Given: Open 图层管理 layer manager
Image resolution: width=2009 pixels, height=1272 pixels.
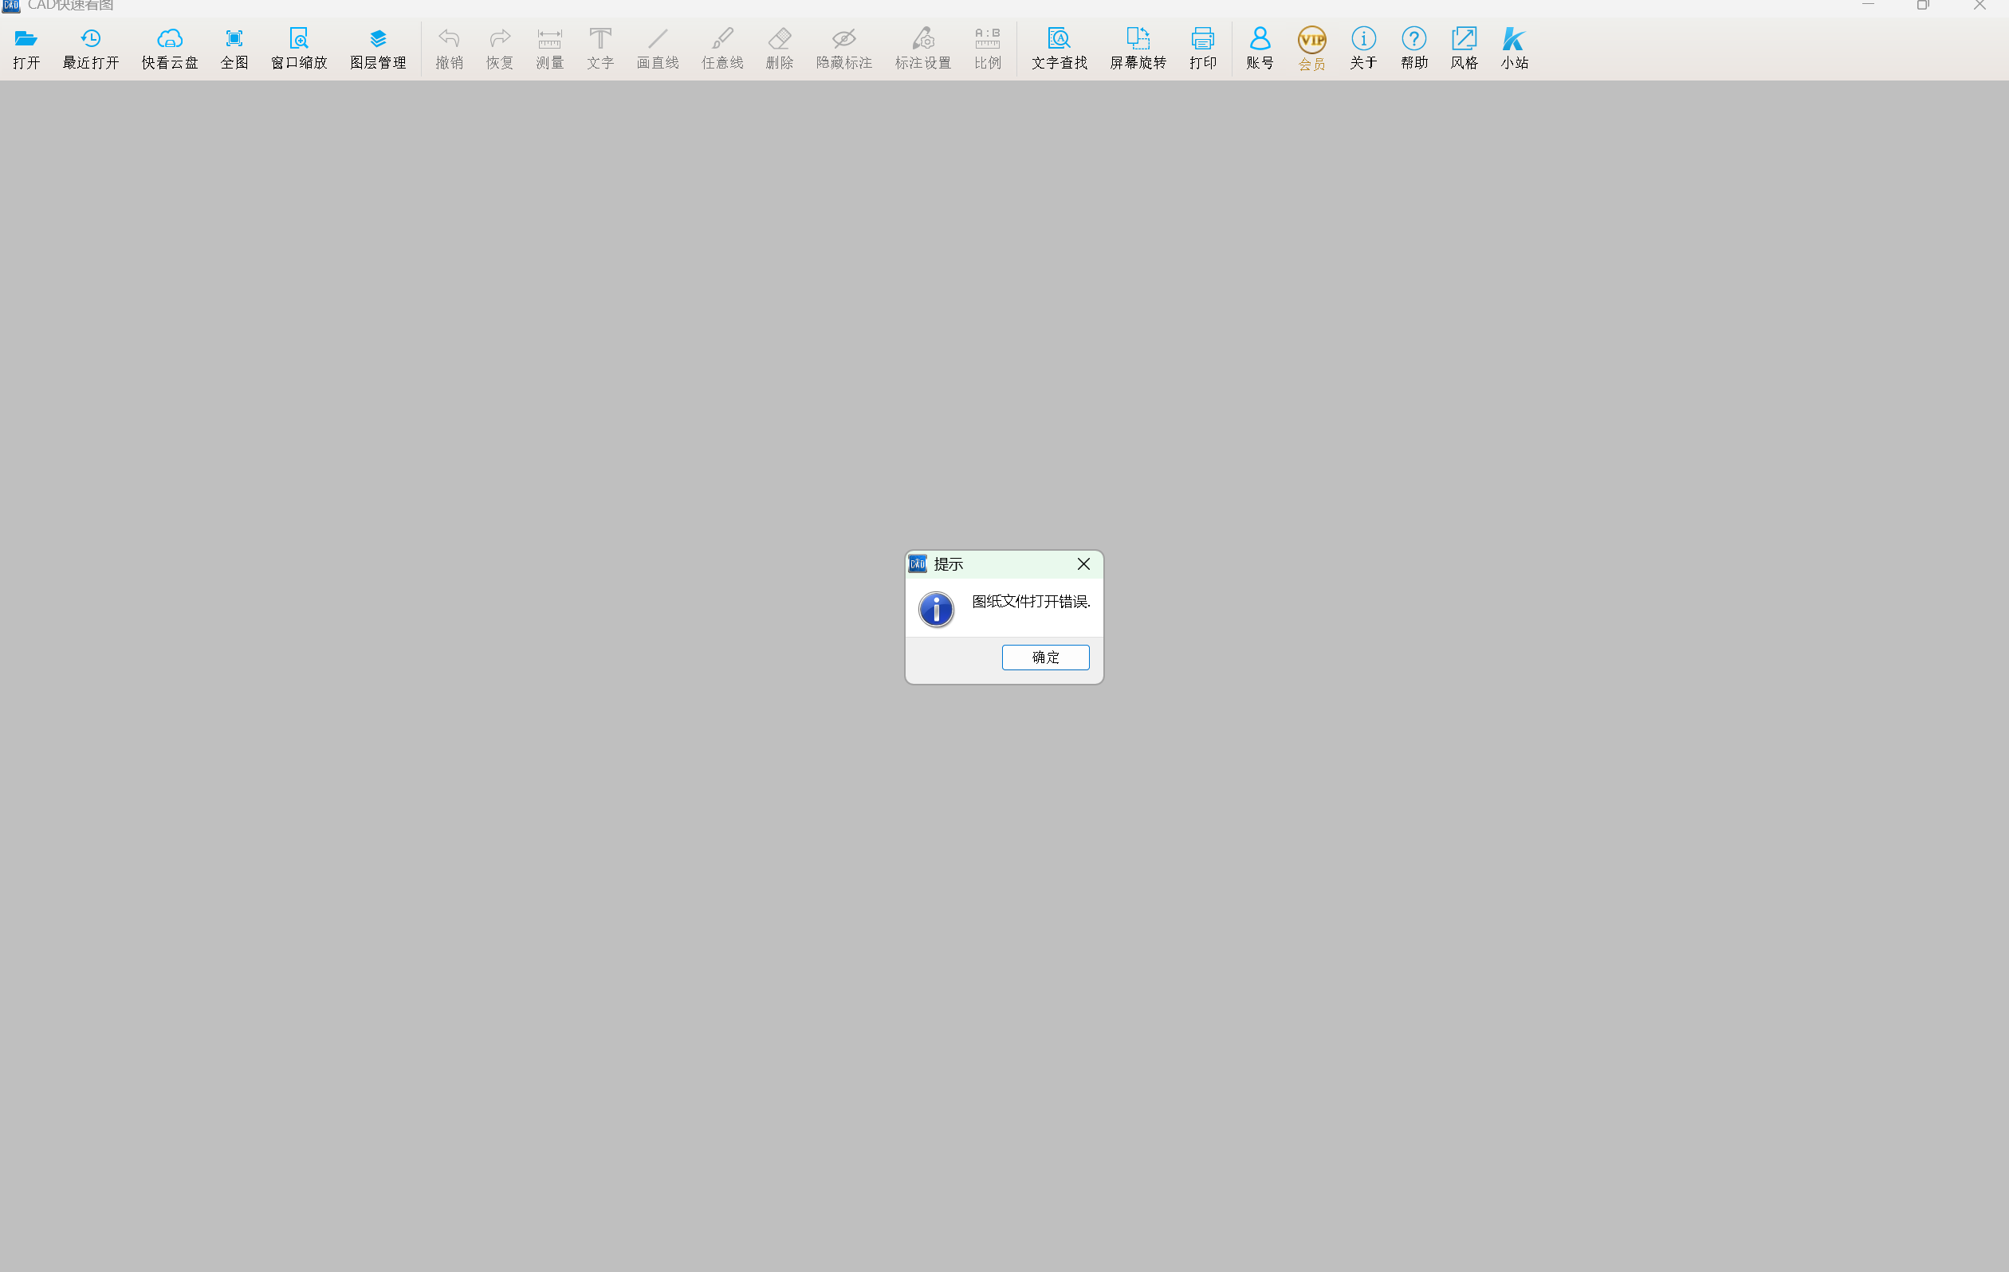Looking at the screenshot, I should (x=377, y=39).
